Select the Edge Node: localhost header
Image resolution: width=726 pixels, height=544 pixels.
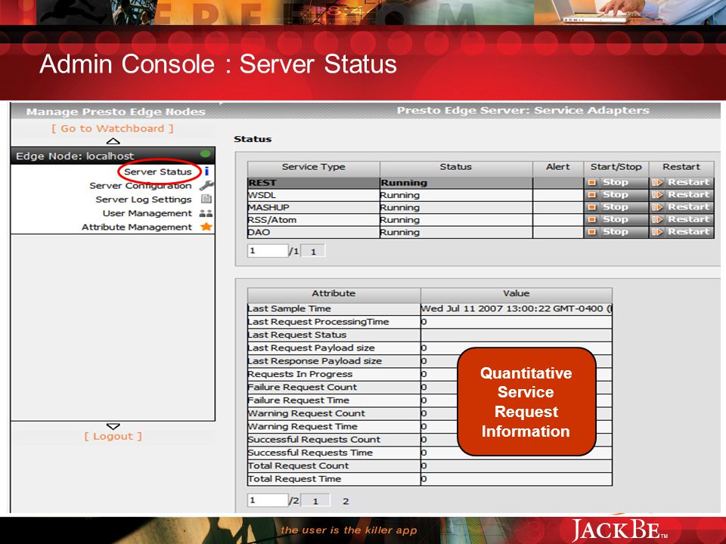pos(113,156)
